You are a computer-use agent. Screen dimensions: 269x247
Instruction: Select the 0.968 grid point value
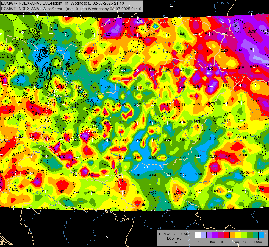(x=254, y=66)
